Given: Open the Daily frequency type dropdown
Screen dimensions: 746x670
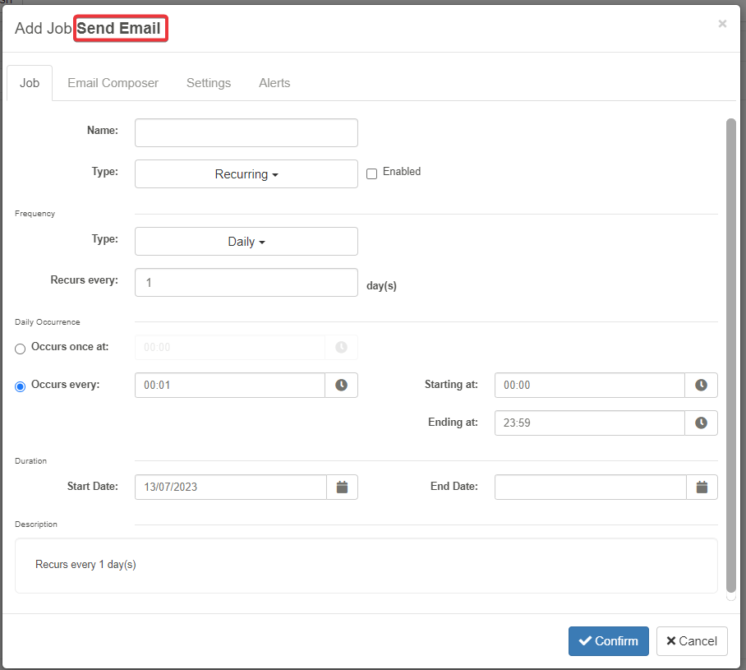Looking at the screenshot, I should tap(246, 242).
